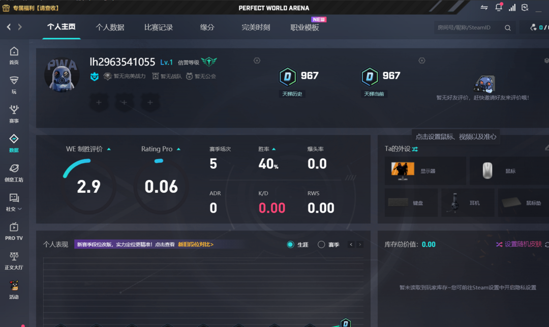Screen dimensions: 549x327
Task: Open the 首页 home sidebar icon
Action: [x=14, y=55]
